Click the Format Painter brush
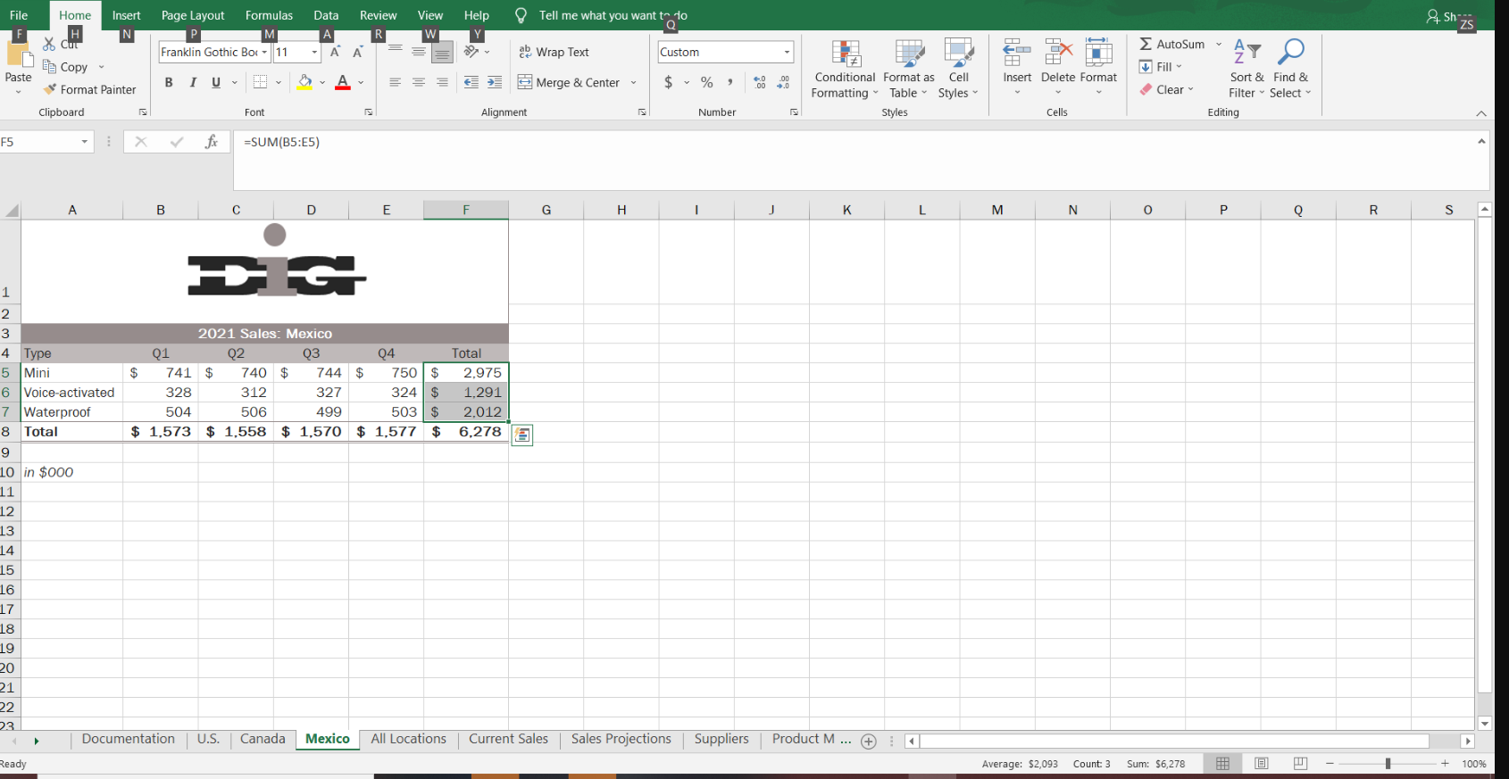The height and width of the screenshot is (779, 1509). click(50, 89)
